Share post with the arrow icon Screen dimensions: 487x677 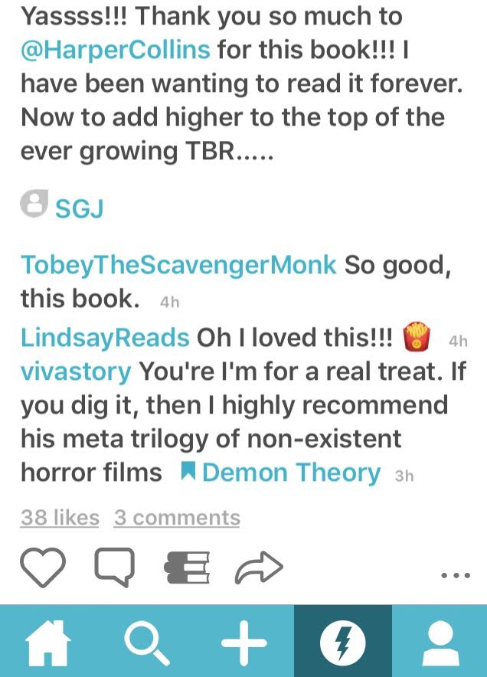coord(259,567)
